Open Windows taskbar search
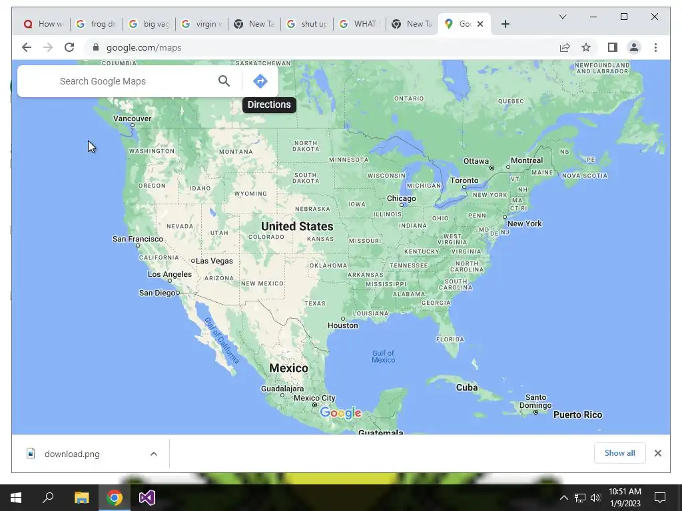This screenshot has height=511, width=682. (48, 498)
